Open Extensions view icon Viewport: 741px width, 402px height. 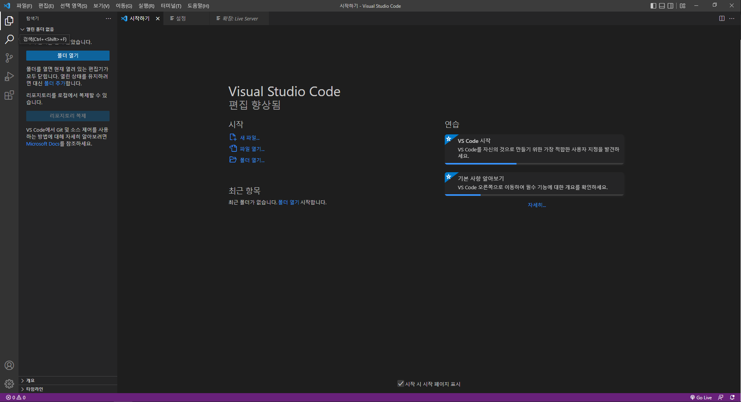point(9,95)
